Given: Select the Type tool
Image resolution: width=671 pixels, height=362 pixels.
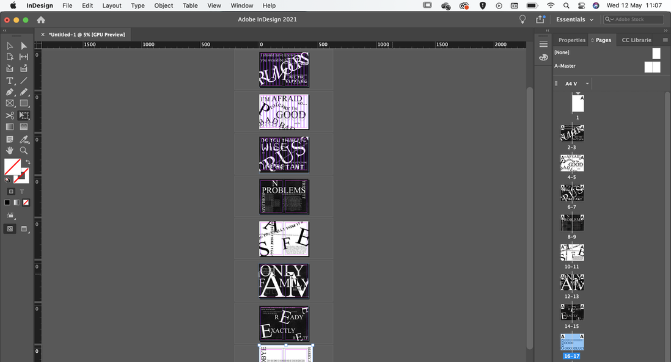Looking at the screenshot, I should [10, 81].
